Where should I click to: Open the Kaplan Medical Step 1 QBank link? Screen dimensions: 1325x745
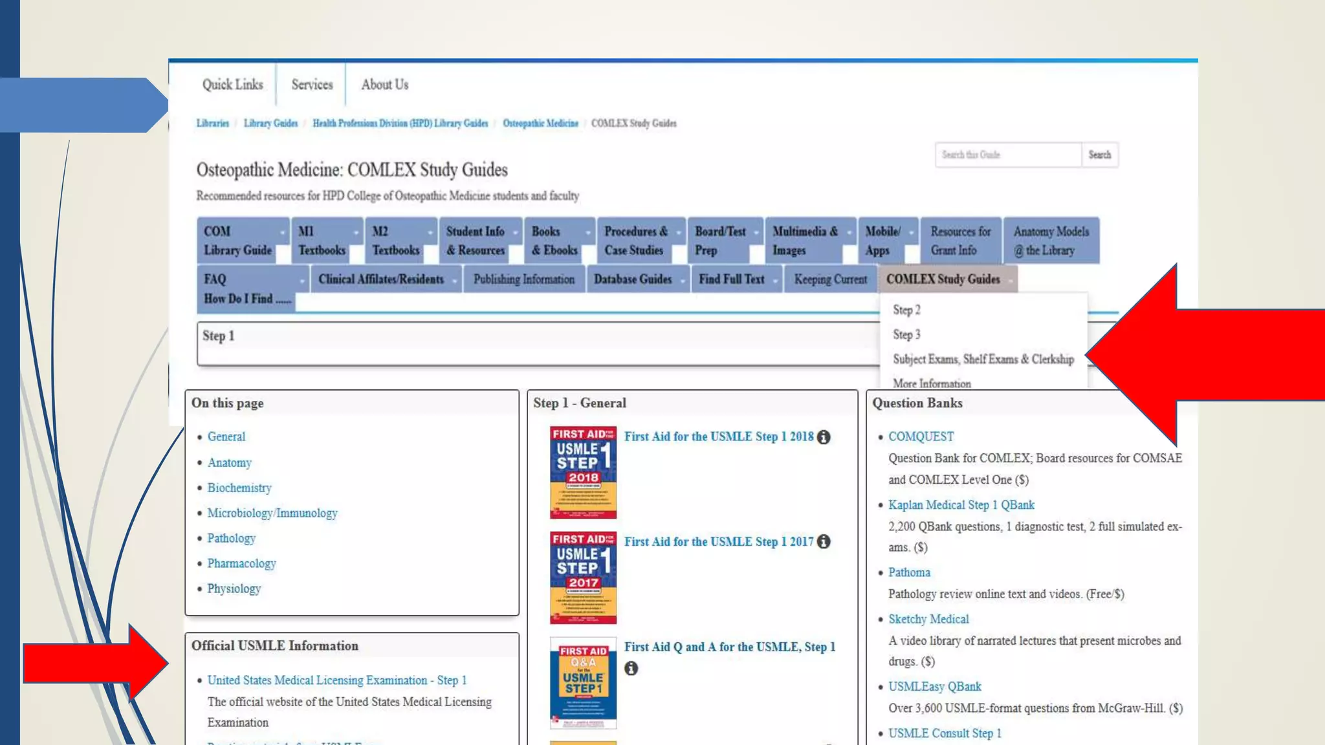click(961, 505)
